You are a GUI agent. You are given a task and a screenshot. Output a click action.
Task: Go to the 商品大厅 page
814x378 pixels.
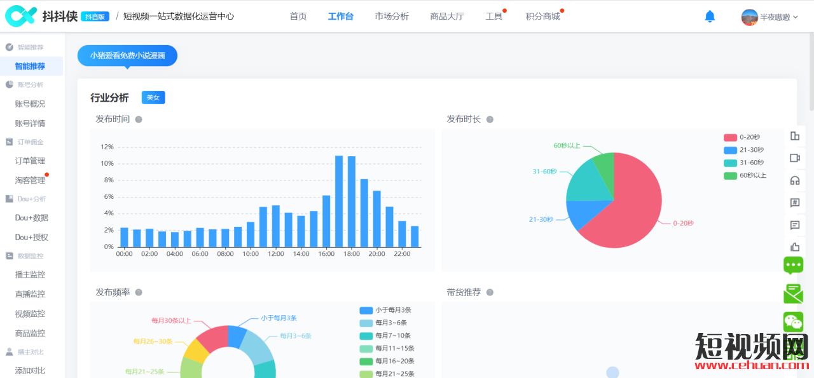tap(447, 17)
